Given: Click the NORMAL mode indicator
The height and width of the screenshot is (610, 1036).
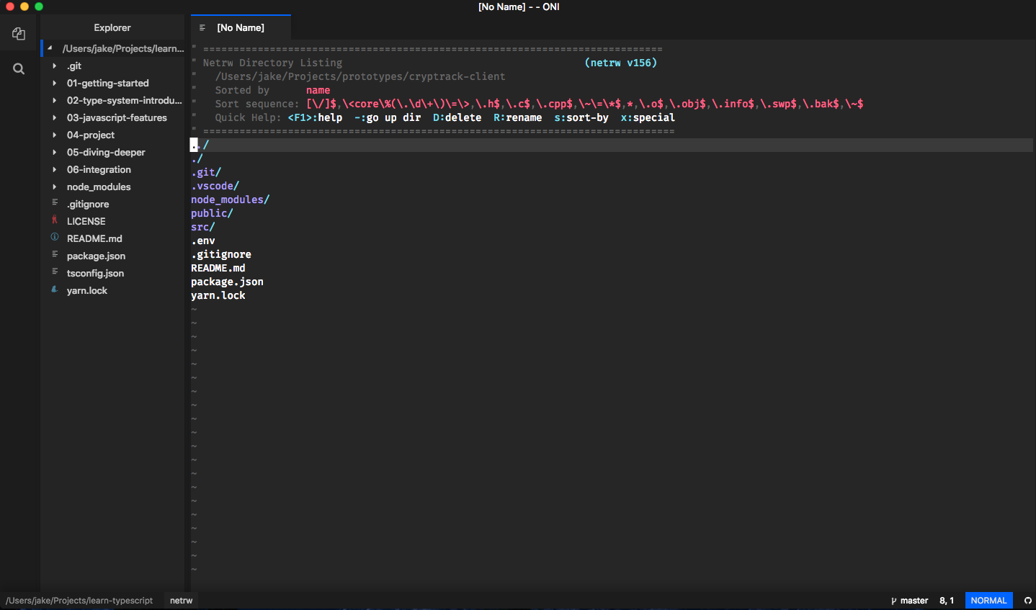Looking at the screenshot, I should [988, 601].
